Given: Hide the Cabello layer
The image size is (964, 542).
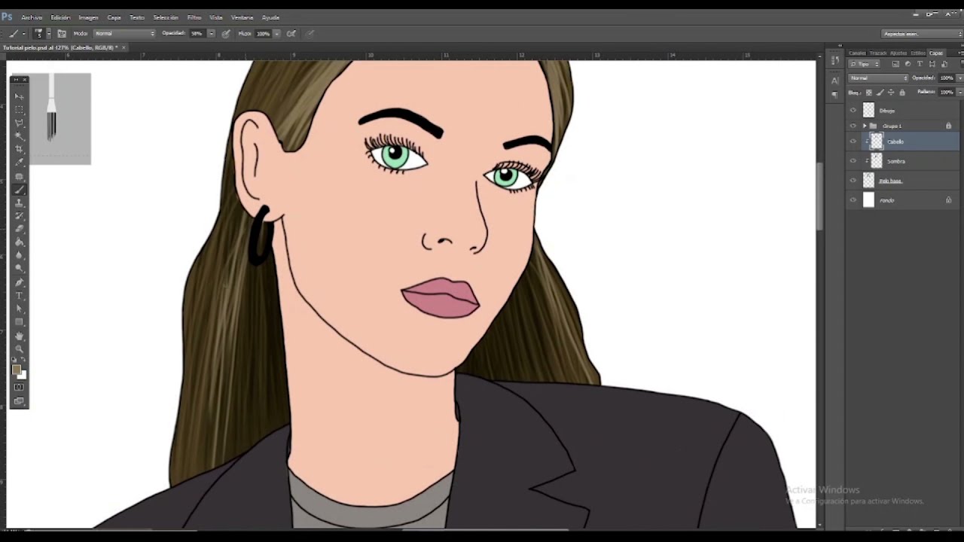Looking at the screenshot, I should [853, 141].
